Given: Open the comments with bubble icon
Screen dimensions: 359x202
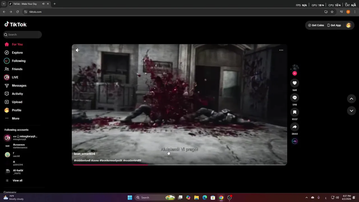Looking at the screenshot, I should coord(294,98).
